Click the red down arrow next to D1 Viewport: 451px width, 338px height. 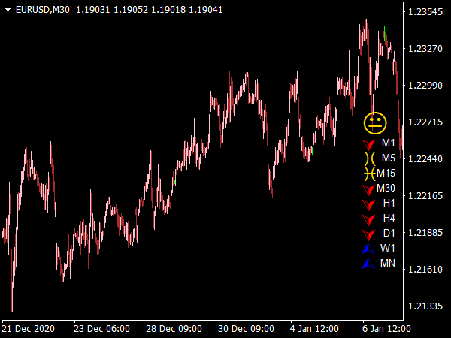tap(369, 234)
